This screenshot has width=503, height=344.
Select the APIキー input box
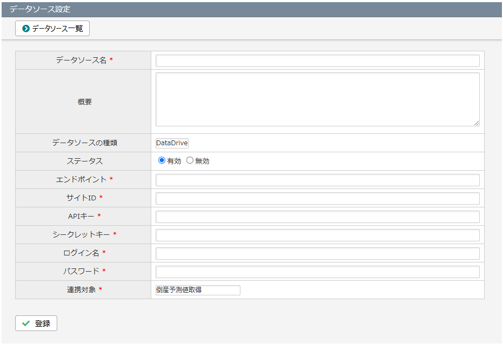point(317,217)
